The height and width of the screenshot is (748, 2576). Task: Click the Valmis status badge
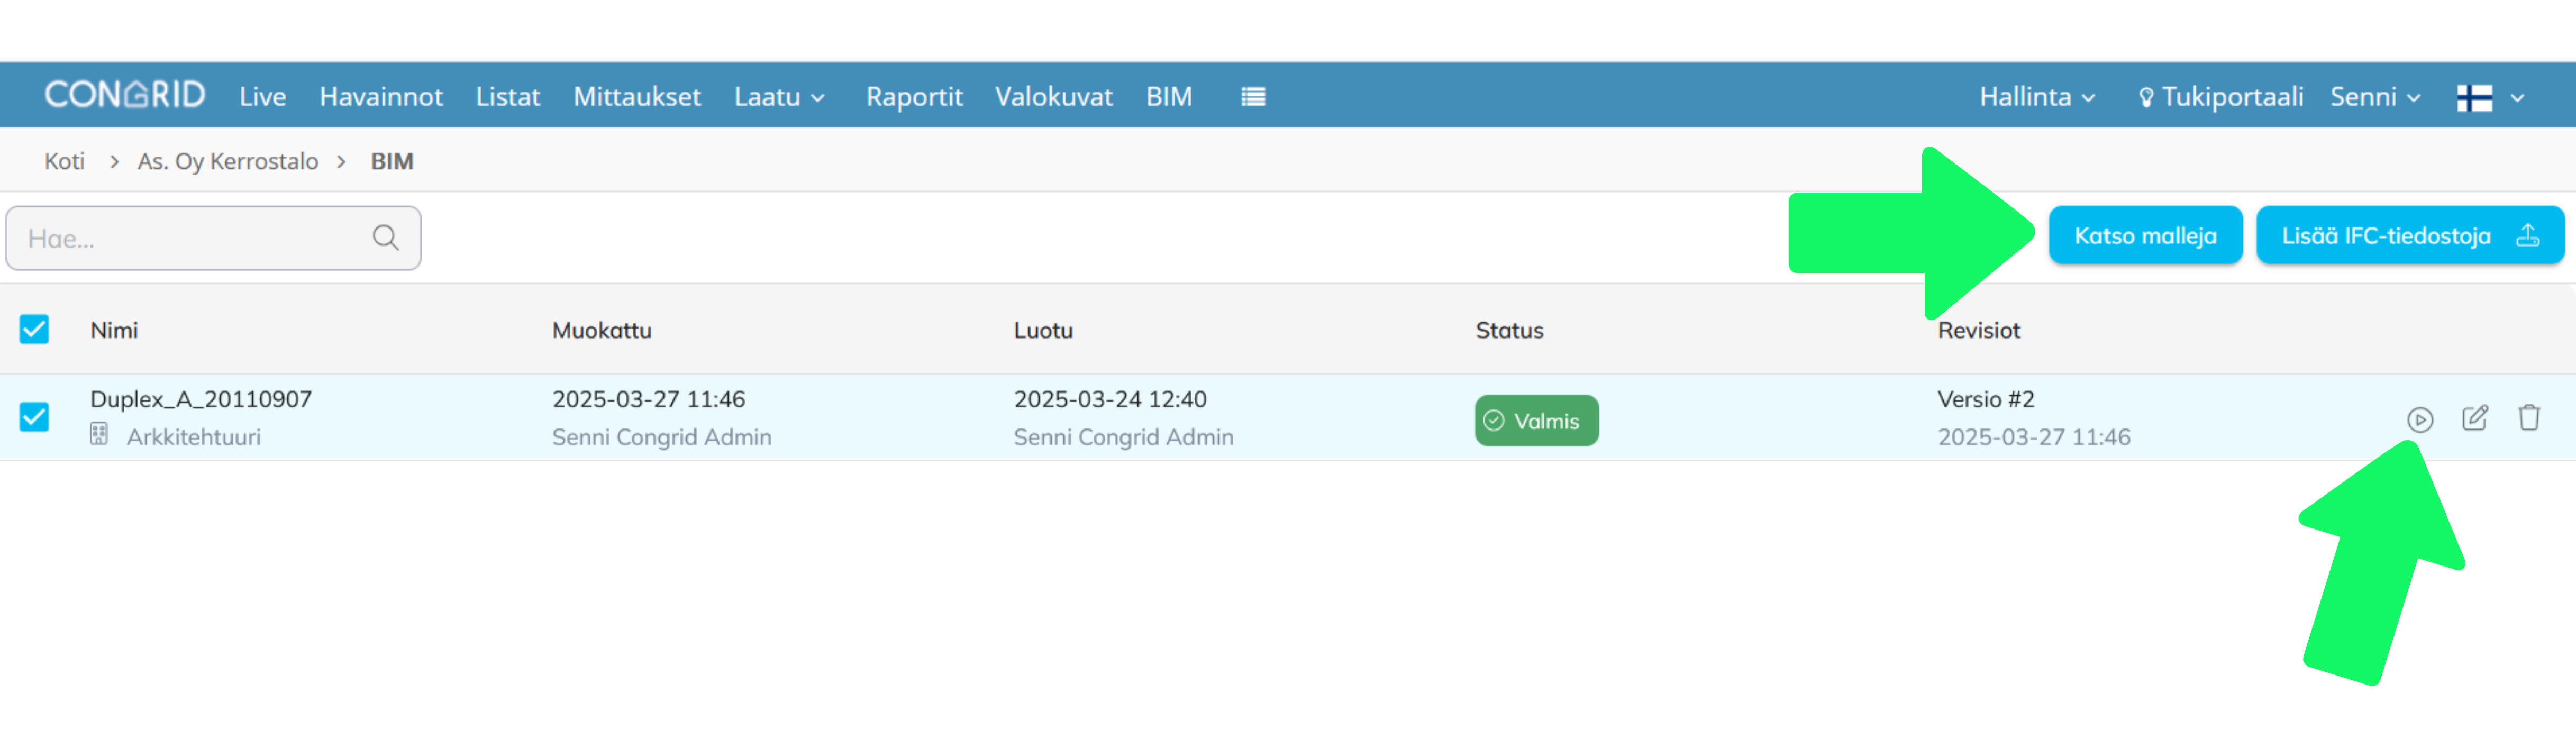click(x=1537, y=420)
